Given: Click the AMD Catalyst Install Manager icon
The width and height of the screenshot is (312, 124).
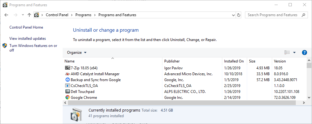Looking at the screenshot, I should click(x=68, y=74).
